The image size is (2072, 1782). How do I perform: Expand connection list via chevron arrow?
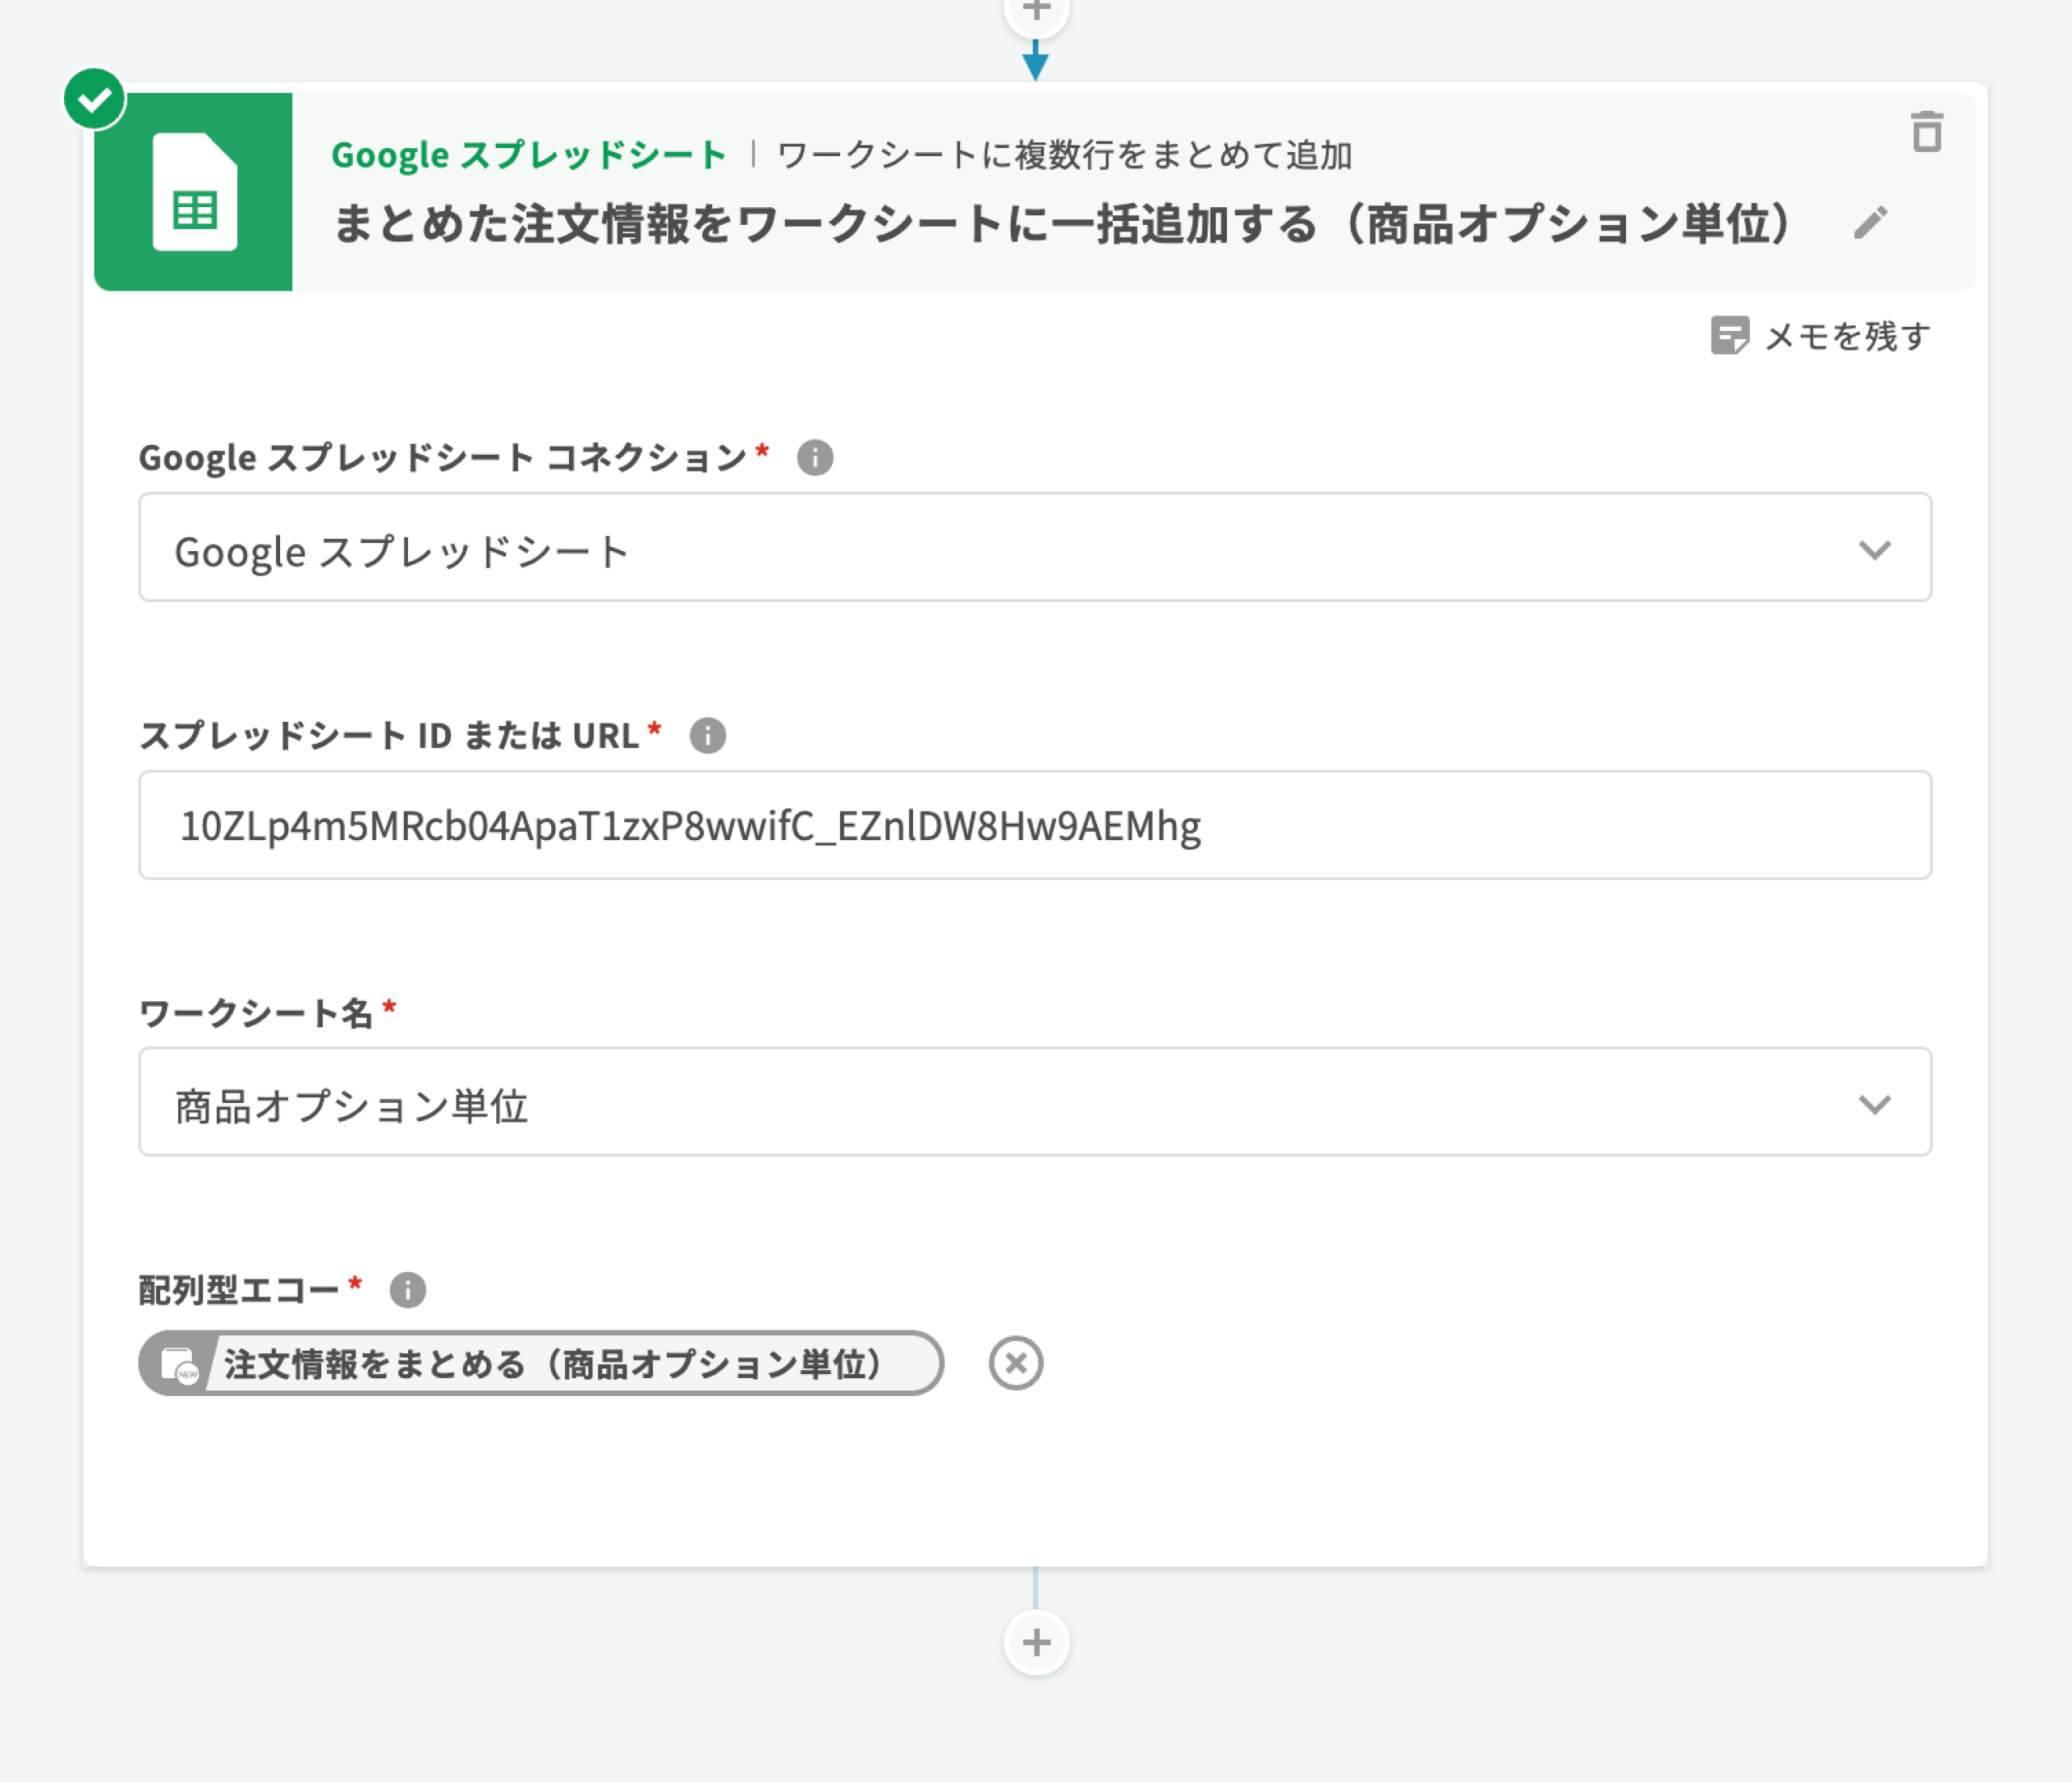pyautogui.click(x=1874, y=549)
